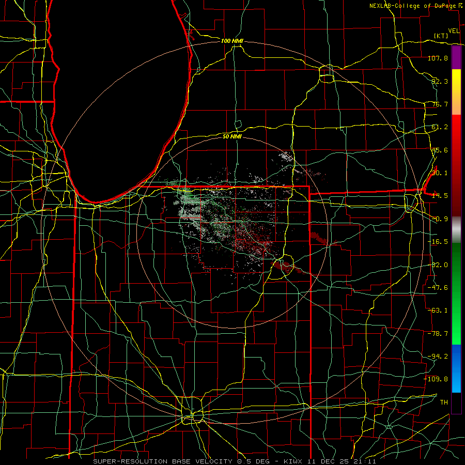The image size is (465, 465).
Task: Pick the yellow-orange segment of color bar
Action: 456,92
